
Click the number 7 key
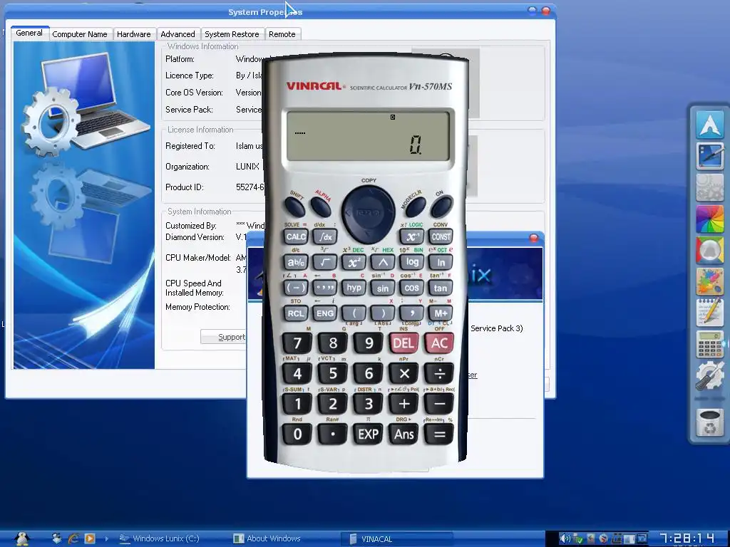[297, 343]
